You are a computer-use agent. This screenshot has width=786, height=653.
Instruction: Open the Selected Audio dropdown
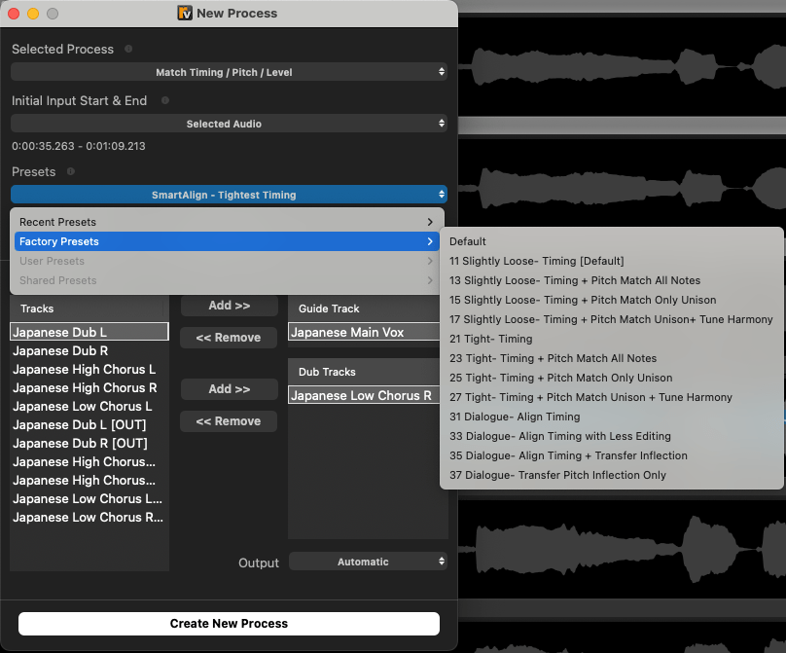[229, 124]
